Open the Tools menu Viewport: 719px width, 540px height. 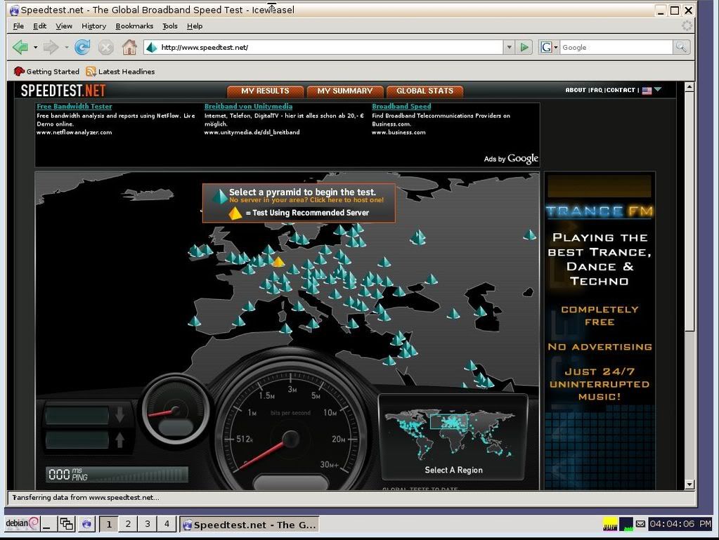pos(170,26)
